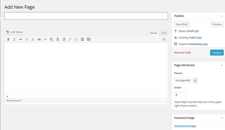This screenshot has height=130, width=225.
Task: Click the page title input field
Action: 86,16
